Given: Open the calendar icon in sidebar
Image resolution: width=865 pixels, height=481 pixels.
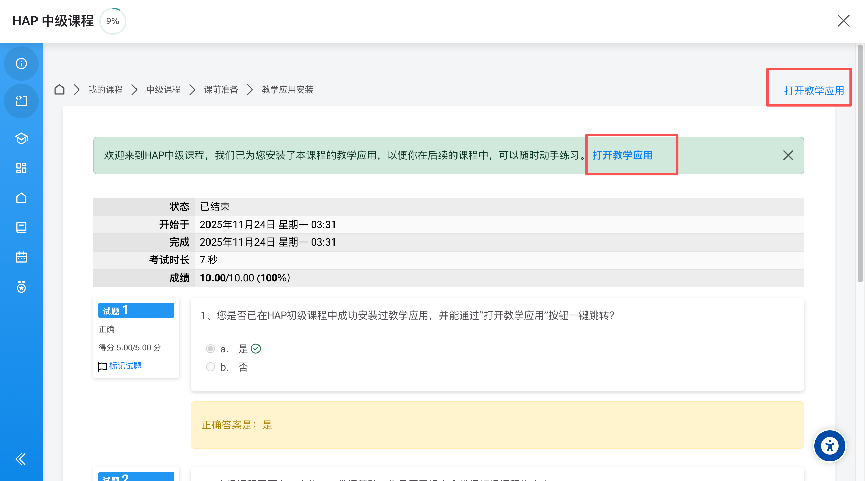Looking at the screenshot, I should [21, 257].
